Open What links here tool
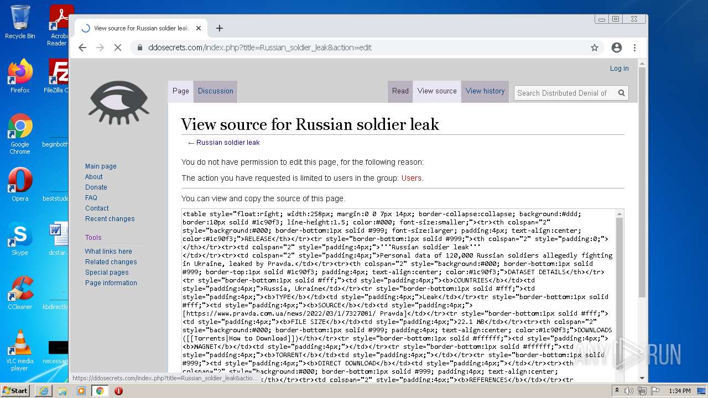708x398 pixels. tap(108, 252)
